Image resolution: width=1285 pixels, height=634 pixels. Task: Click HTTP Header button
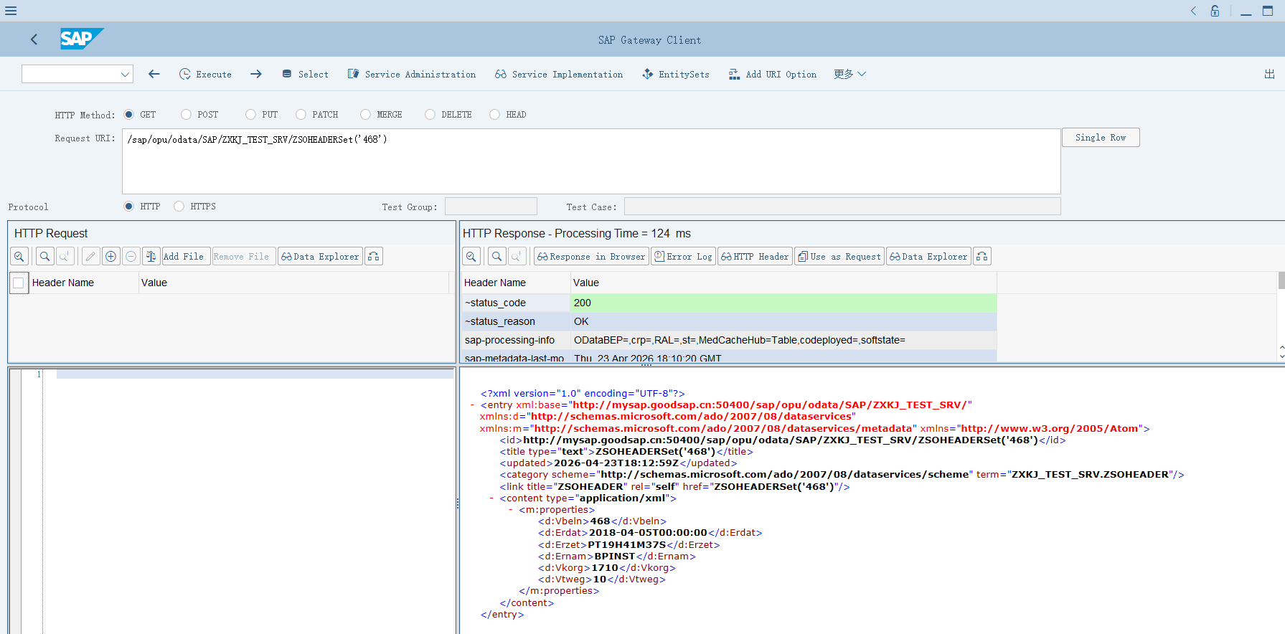click(x=755, y=256)
